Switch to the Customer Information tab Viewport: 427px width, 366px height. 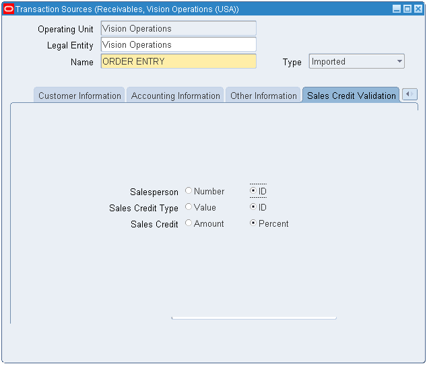click(x=79, y=96)
